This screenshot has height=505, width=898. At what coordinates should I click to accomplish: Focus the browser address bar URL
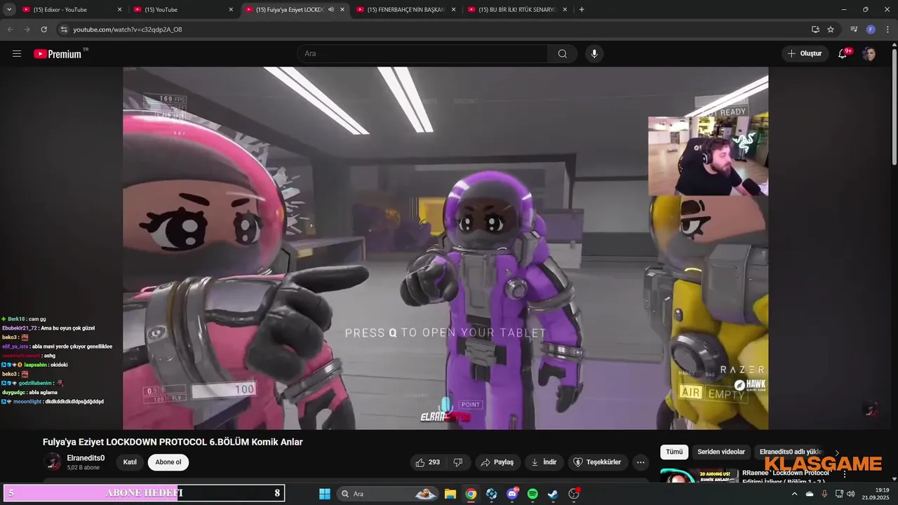pos(128,29)
